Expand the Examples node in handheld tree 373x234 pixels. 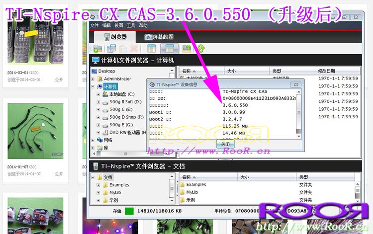[x=98, y=185]
